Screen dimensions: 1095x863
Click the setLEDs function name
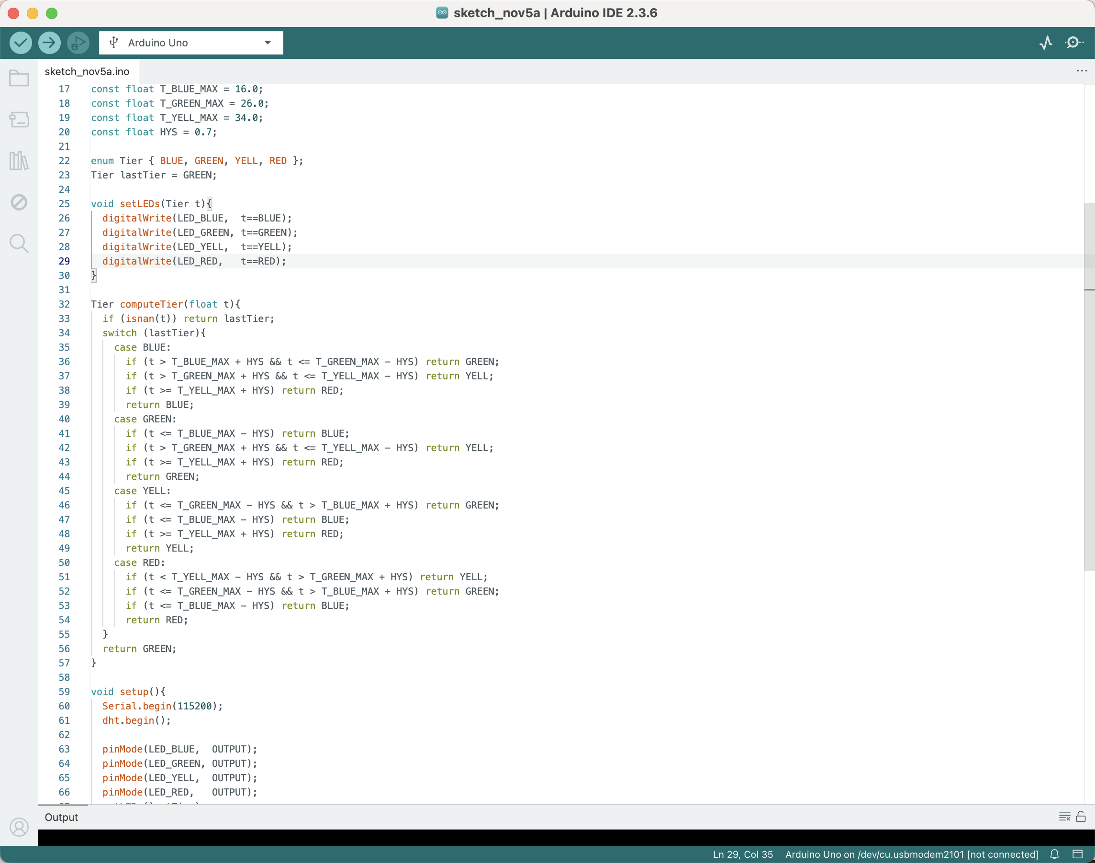click(x=140, y=204)
